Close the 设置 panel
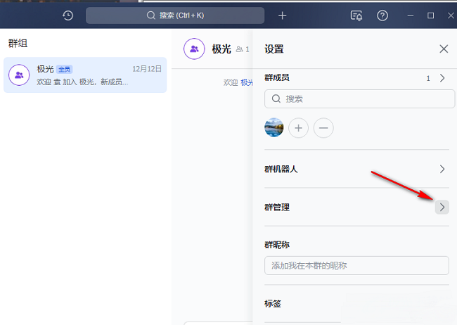 [444, 49]
